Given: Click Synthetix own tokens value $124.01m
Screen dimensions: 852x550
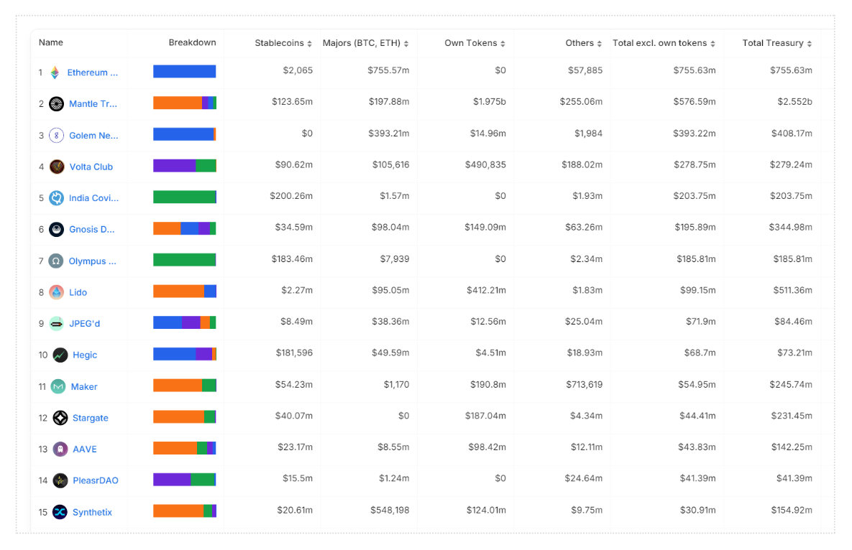Looking at the screenshot, I should (x=486, y=510).
